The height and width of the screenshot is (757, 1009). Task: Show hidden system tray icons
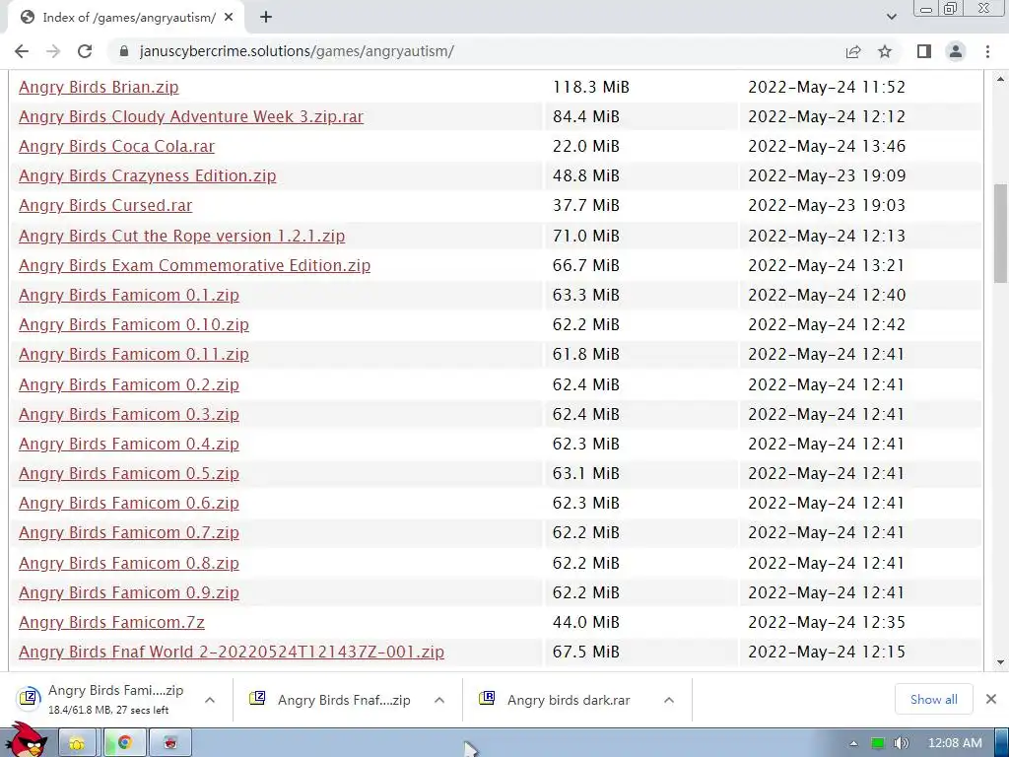coord(853,743)
